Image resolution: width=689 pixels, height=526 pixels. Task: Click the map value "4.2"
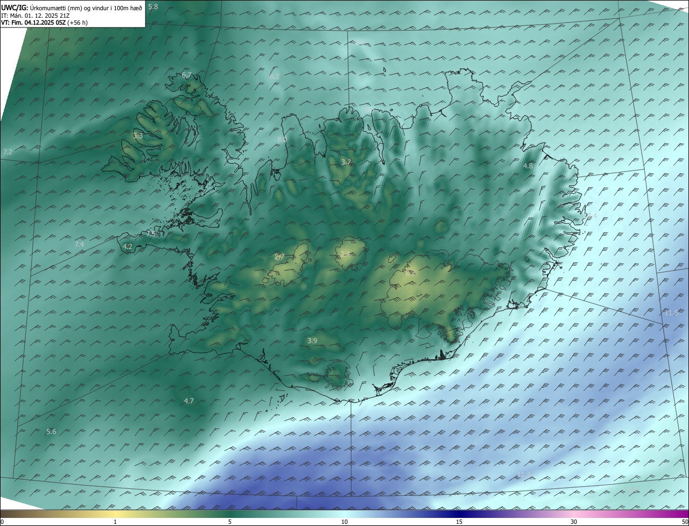coord(128,247)
